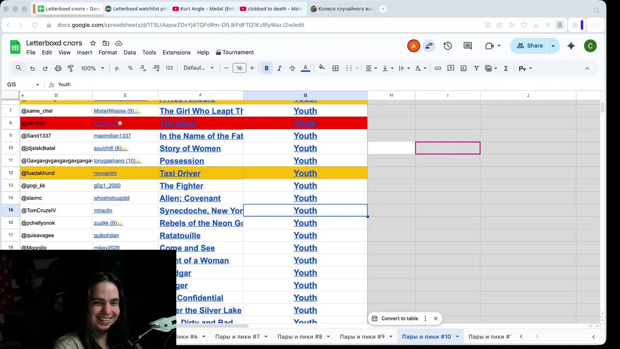Image resolution: width=620 pixels, height=349 pixels.
Task: Edit the font size field showing 16
Action: pyautogui.click(x=239, y=68)
